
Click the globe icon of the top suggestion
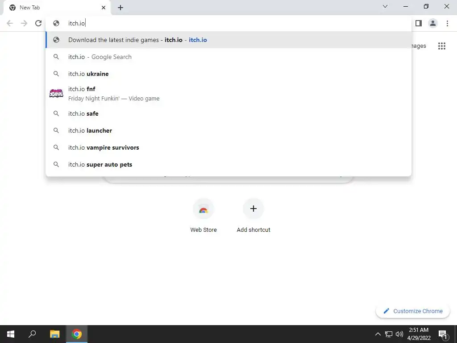pyautogui.click(x=56, y=40)
